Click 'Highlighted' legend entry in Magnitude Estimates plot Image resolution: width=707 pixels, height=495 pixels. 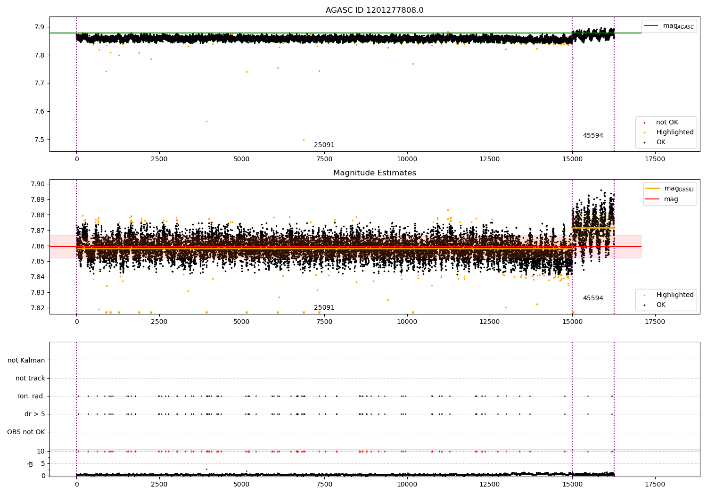[x=675, y=295]
